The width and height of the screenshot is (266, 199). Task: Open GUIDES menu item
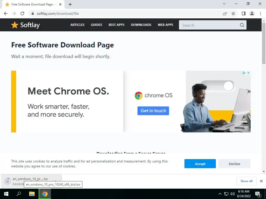(x=96, y=25)
